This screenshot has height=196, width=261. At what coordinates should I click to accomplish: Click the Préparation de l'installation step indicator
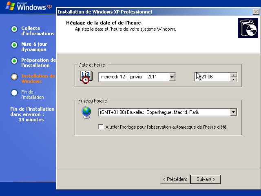(14, 61)
